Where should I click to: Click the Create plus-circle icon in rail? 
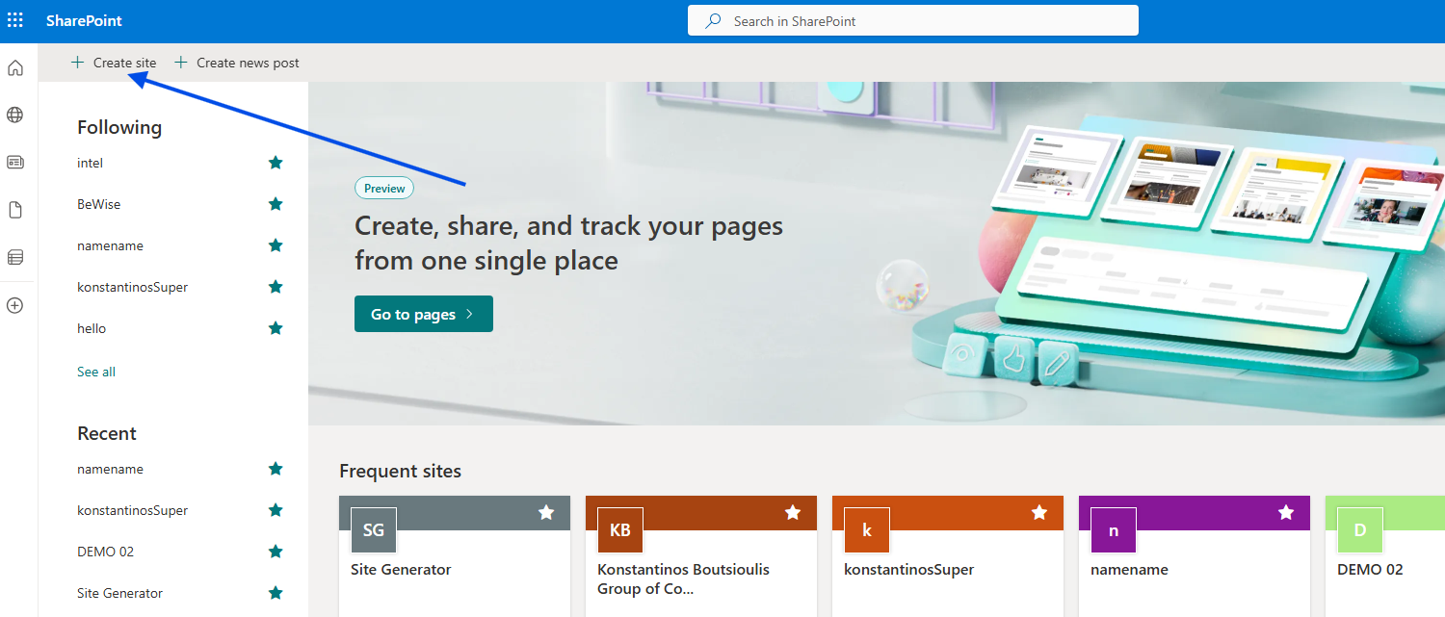pyautogui.click(x=15, y=306)
